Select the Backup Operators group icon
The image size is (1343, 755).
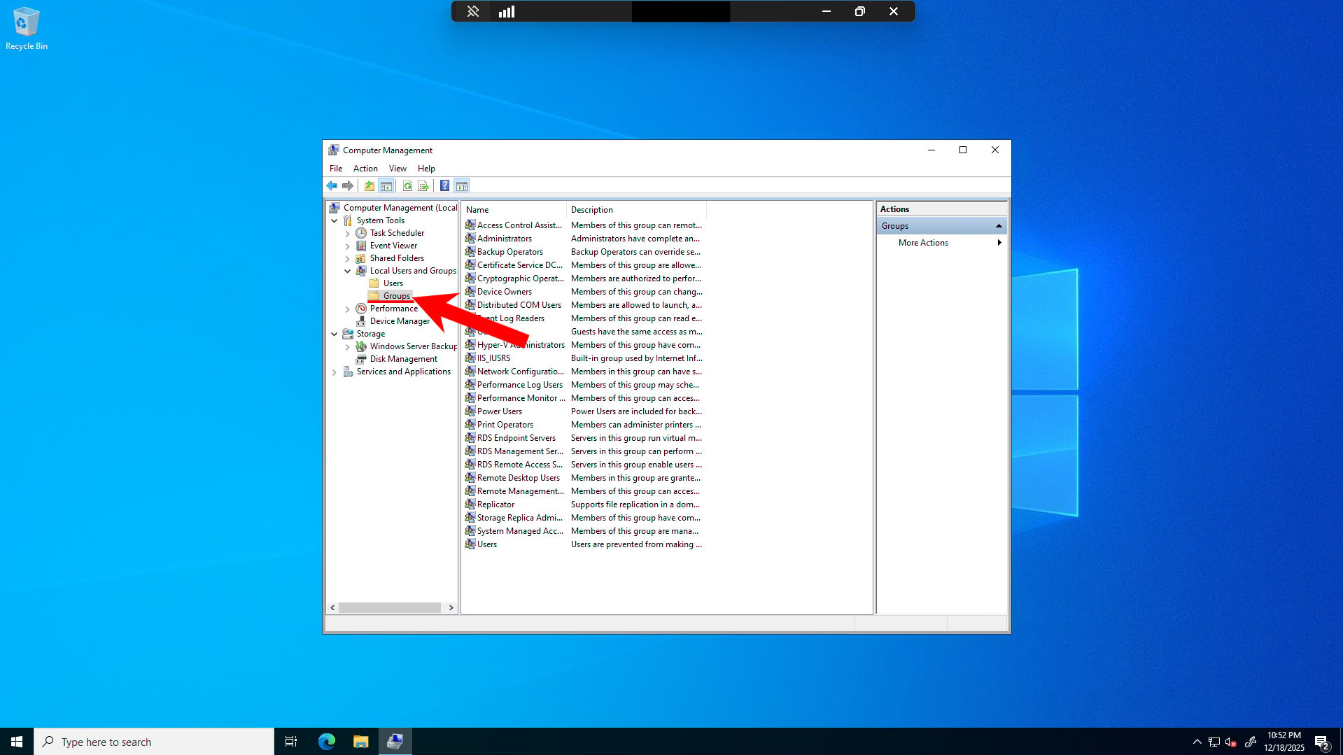pos(470,252)
